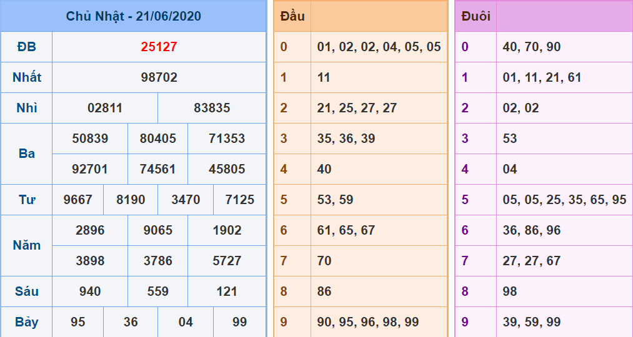Select third prize number 50839
The height and width of the screenshot is (337, 633).
tap(90, 139)
